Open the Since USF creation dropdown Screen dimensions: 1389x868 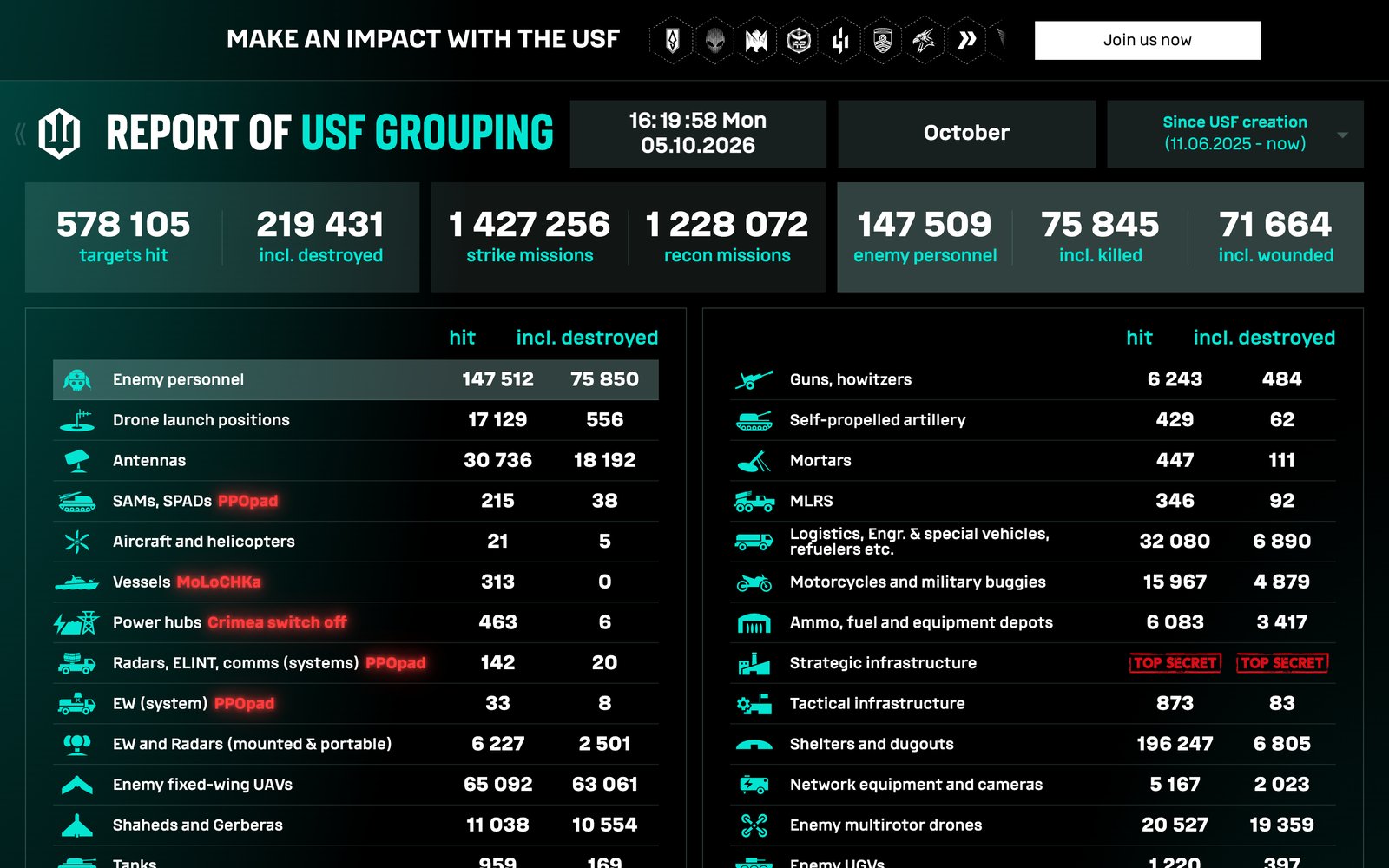click(x=1234, y=134)
